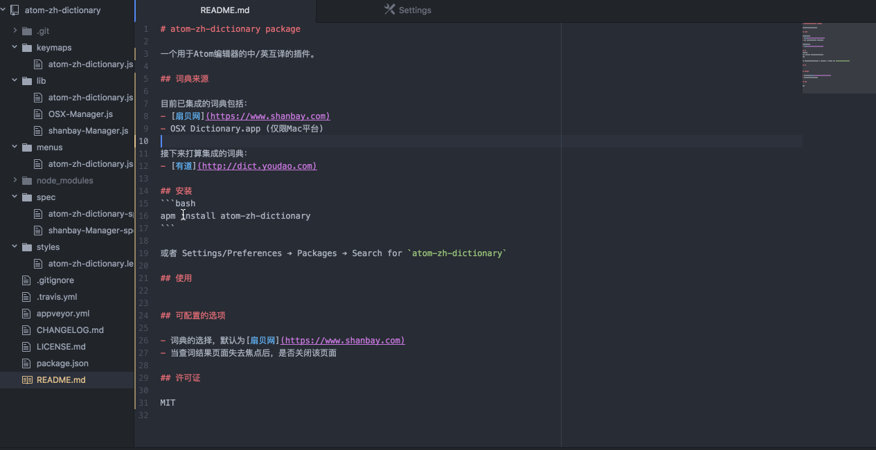This screenshot has width=876, height=450.
Task: Collapse the styles folder chevron
Action: 15,247
